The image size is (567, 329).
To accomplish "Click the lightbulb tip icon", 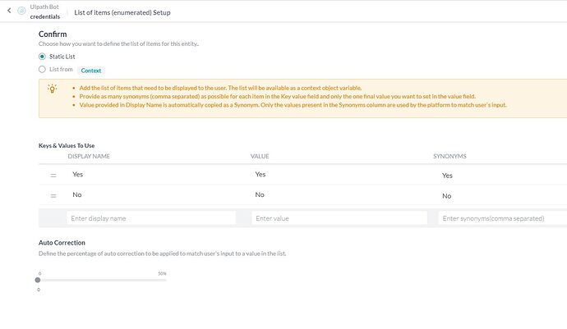I will (x=53, y=90).
